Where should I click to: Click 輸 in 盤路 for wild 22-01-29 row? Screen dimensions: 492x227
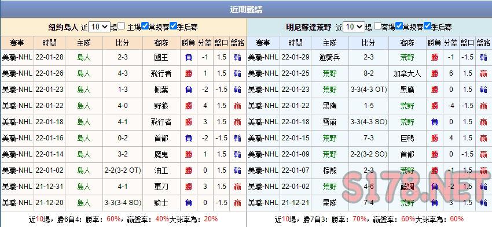coord(483,57)
